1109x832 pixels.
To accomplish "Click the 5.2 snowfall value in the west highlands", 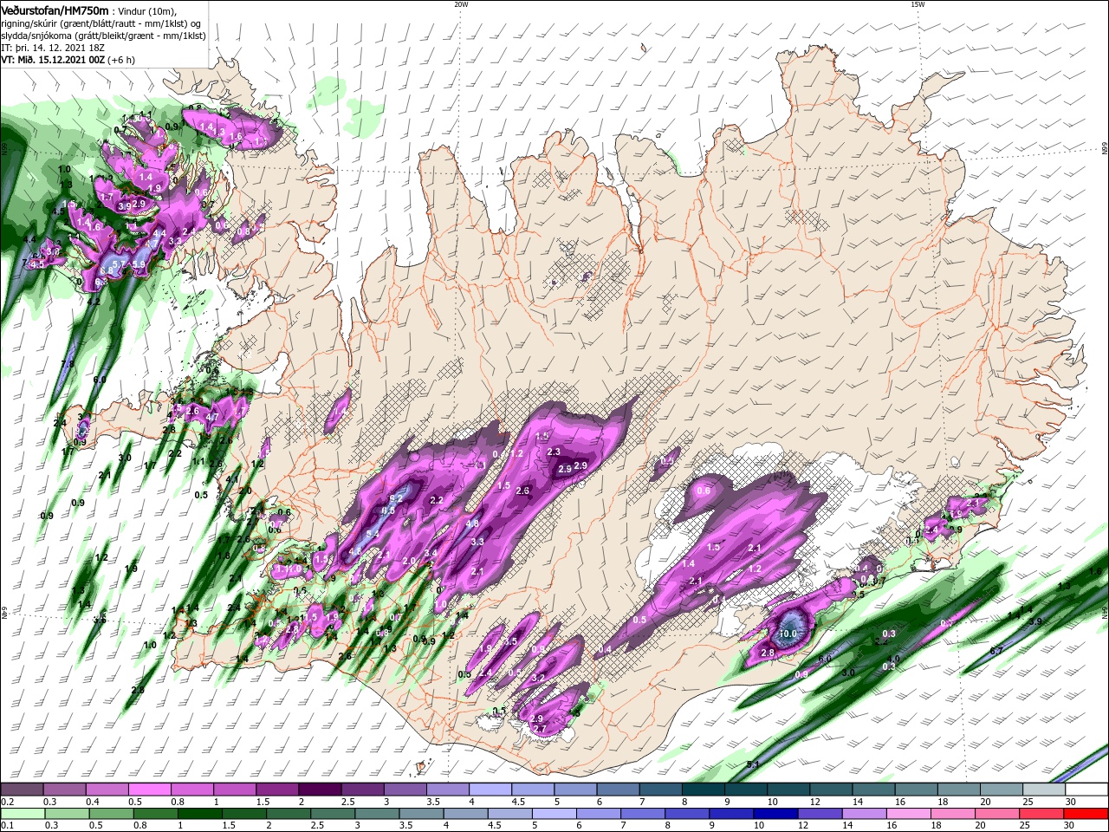I will pos(397,498).
